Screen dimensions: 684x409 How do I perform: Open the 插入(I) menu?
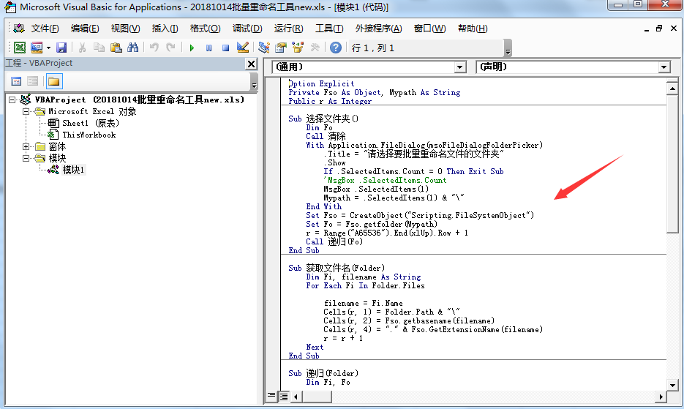tap(165, 29)
